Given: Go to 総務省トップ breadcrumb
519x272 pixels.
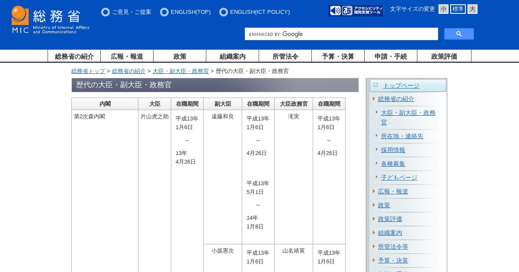Looking at the screenshot, I should pyautogui.click(x=88, y=71).
